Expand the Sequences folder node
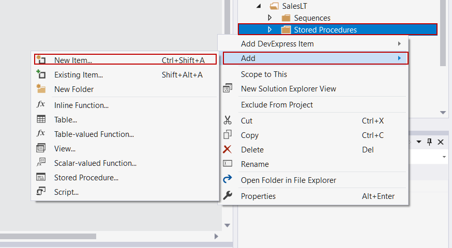 (269, 18)
